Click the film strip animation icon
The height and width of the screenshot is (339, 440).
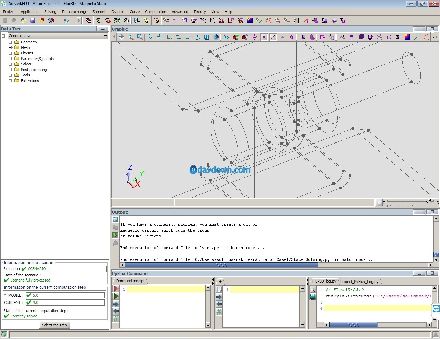(x=296, y=20)
